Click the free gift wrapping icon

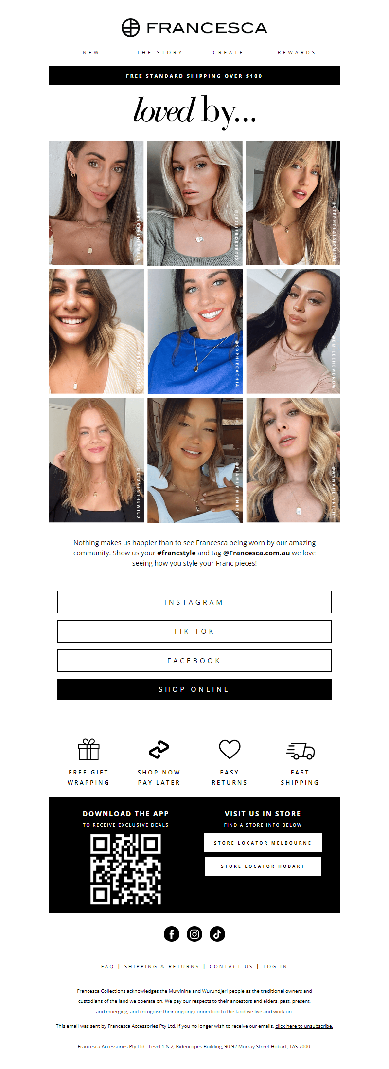coord(88,749)
